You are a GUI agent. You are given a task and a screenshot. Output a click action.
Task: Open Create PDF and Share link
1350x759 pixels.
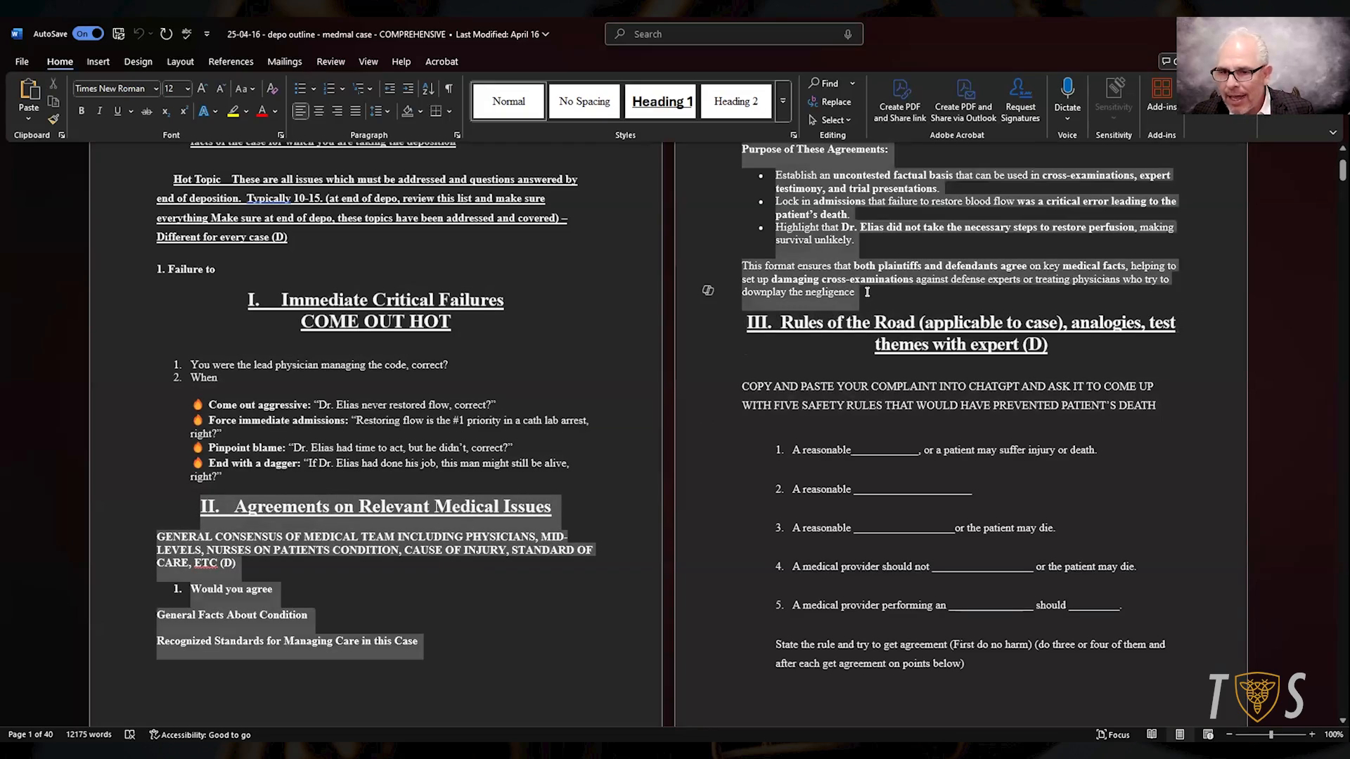[899, 100]
